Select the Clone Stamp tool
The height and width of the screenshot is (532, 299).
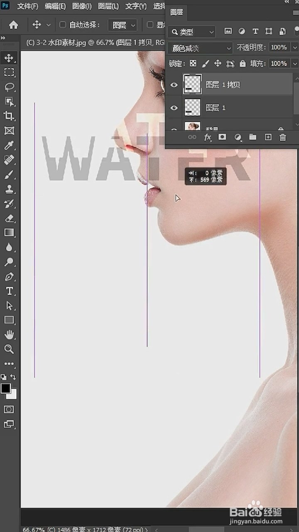[x=9, y=189]
